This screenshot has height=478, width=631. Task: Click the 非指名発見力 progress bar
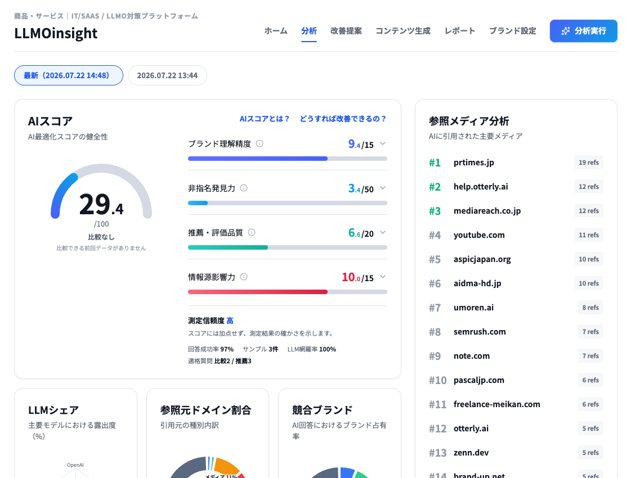click(x=287, y=203)
